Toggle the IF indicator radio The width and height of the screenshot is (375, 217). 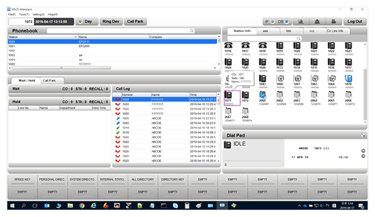[273, 21]
